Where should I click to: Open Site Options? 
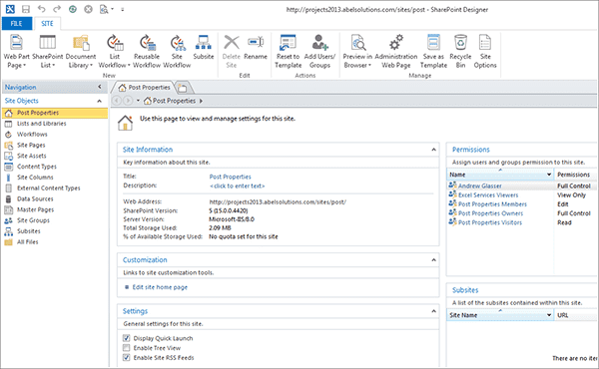tap(485, 52)
